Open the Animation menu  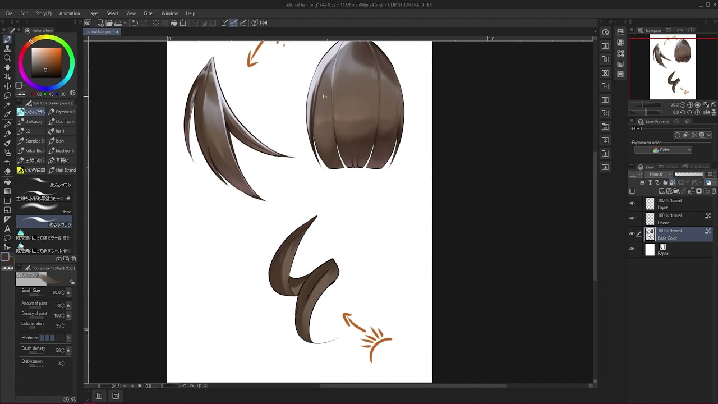(70, 13)
